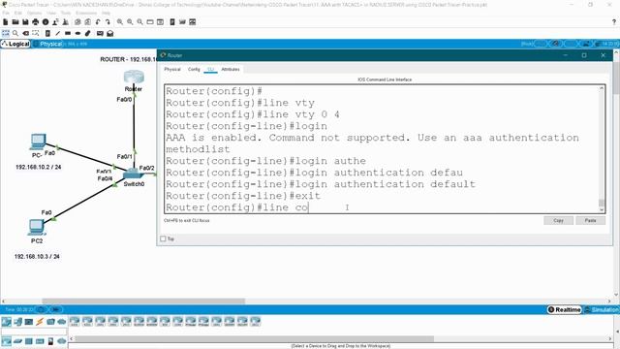Viewport: 620px width, 349px height.
Task: Click the Save floppy disk icon
Action: (25, 22)
